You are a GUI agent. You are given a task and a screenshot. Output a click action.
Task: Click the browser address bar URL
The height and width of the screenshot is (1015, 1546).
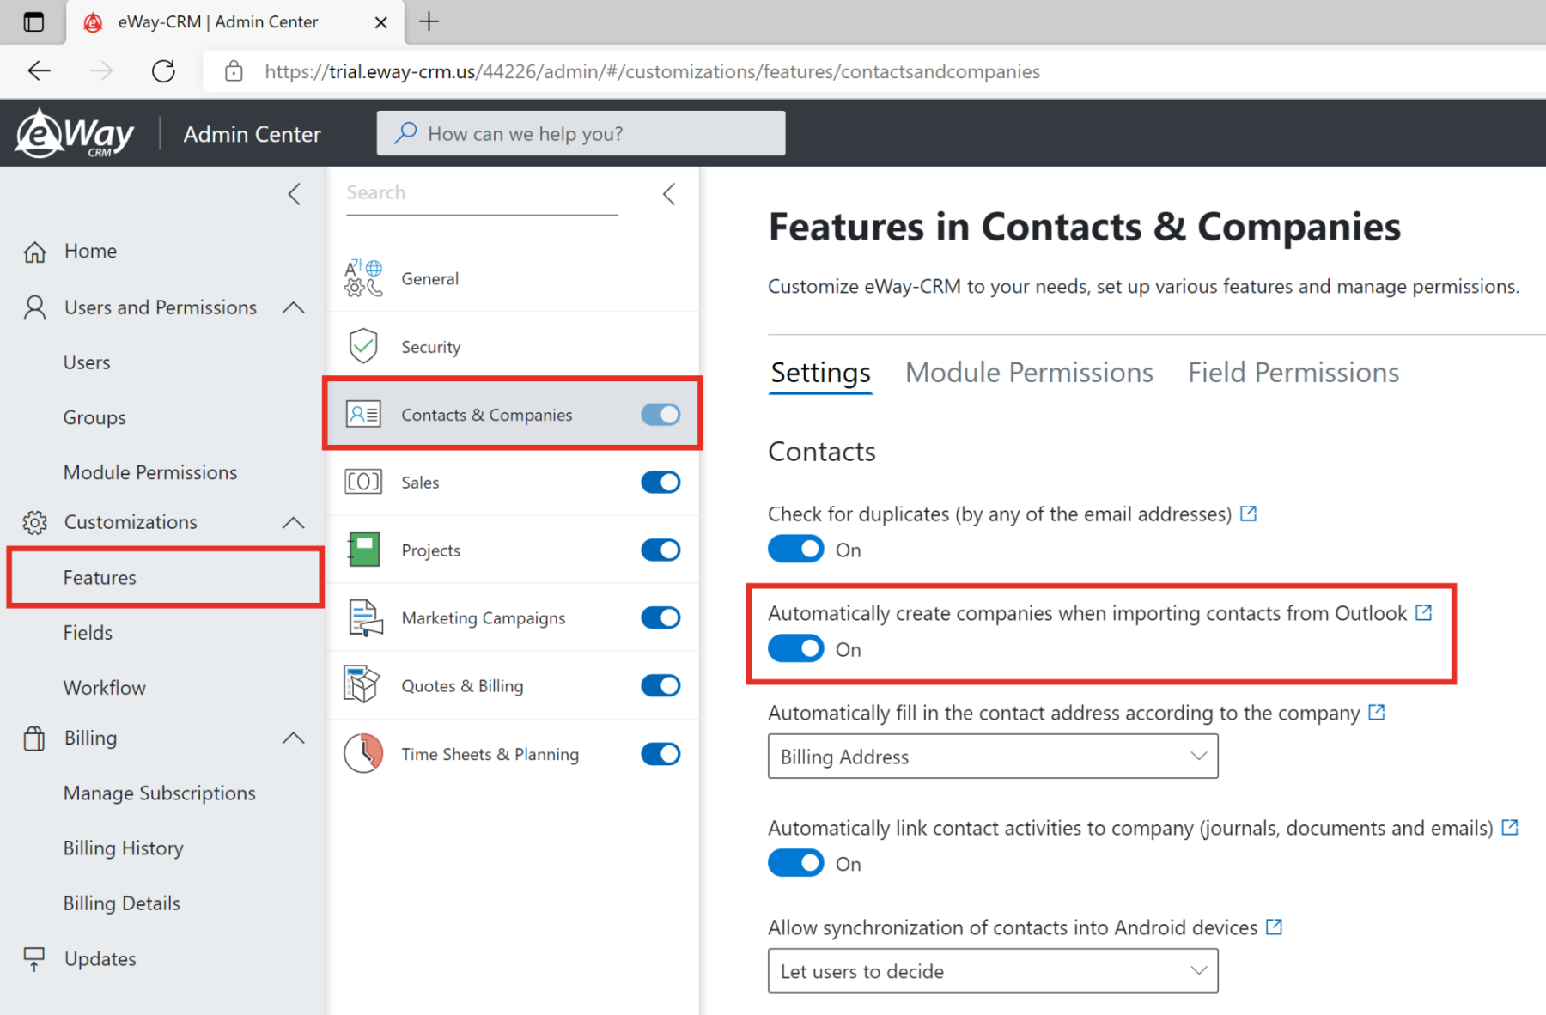pyautogui.click(x=652, y=71)
